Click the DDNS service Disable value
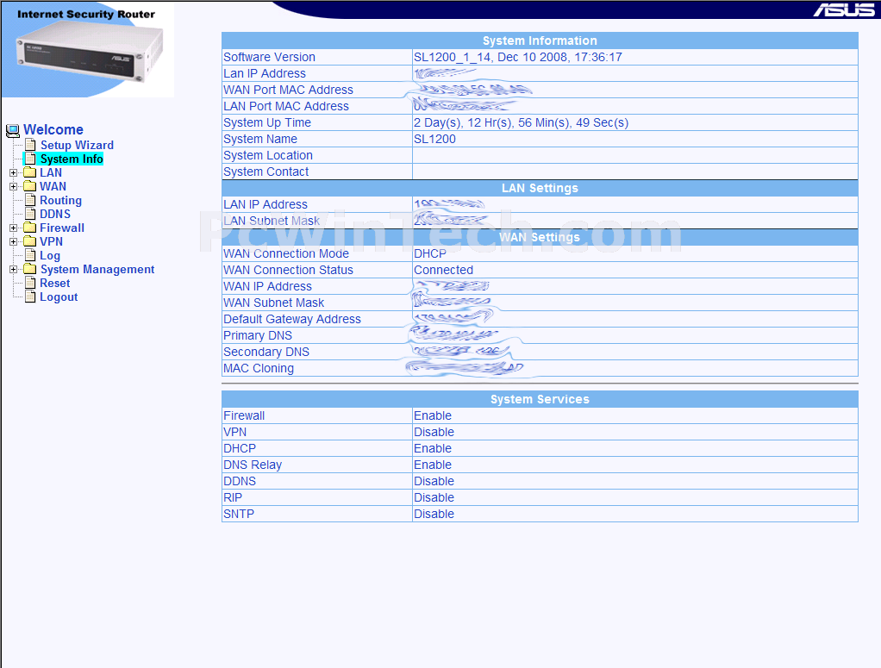The width and height of the screenshot is (881, 668). (x=434, y=482)
